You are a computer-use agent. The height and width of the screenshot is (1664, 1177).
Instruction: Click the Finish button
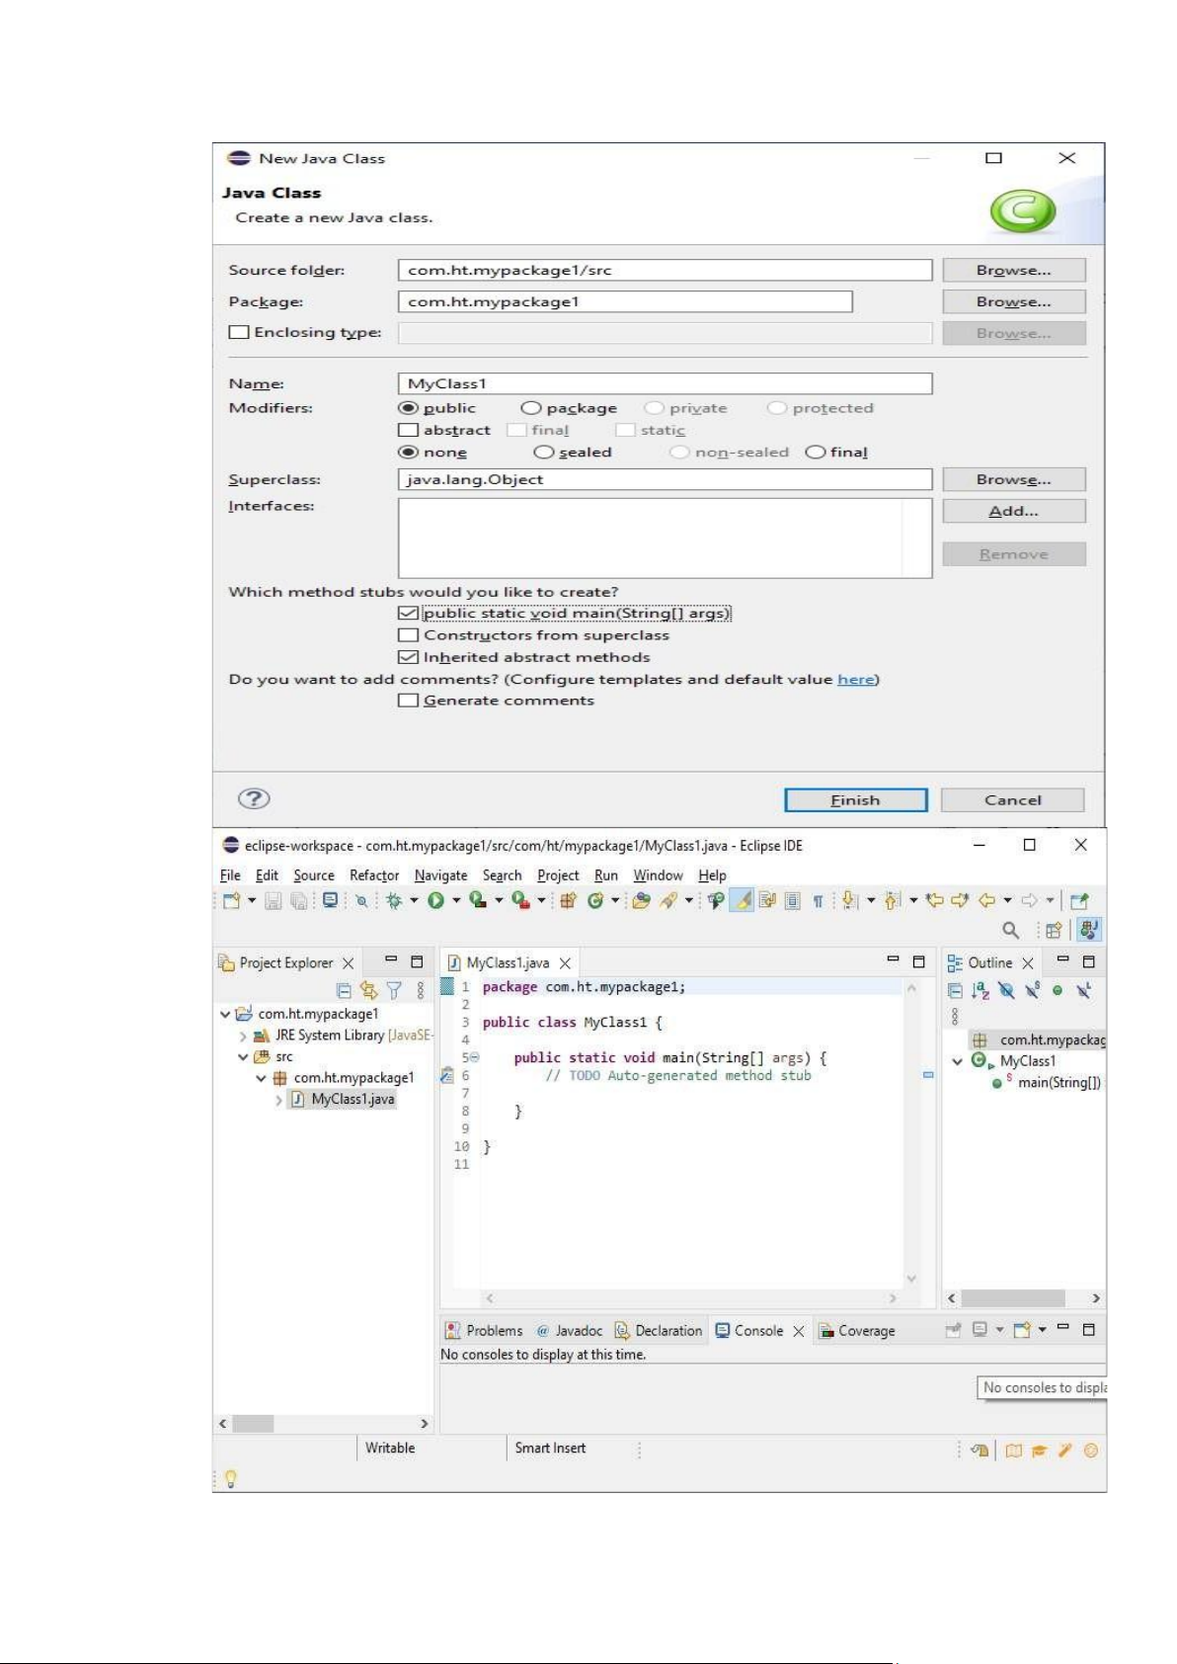[855, 800]
